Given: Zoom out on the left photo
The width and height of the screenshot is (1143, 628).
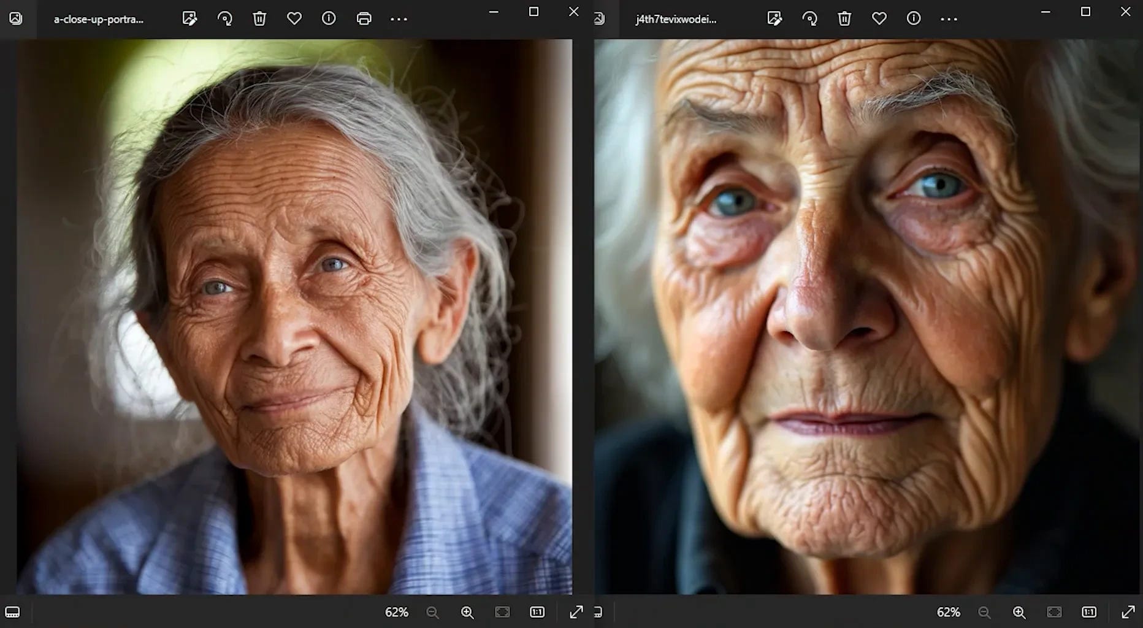Looking at the screenshot, I should (433, 612).
